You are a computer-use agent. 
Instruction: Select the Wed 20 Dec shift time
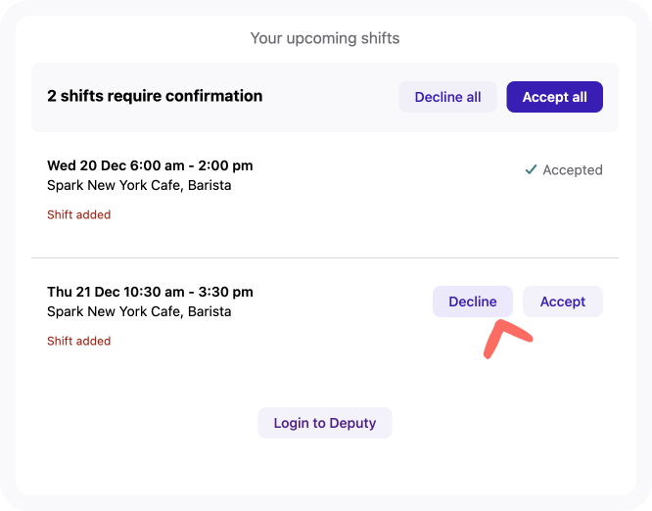(150, 165)
